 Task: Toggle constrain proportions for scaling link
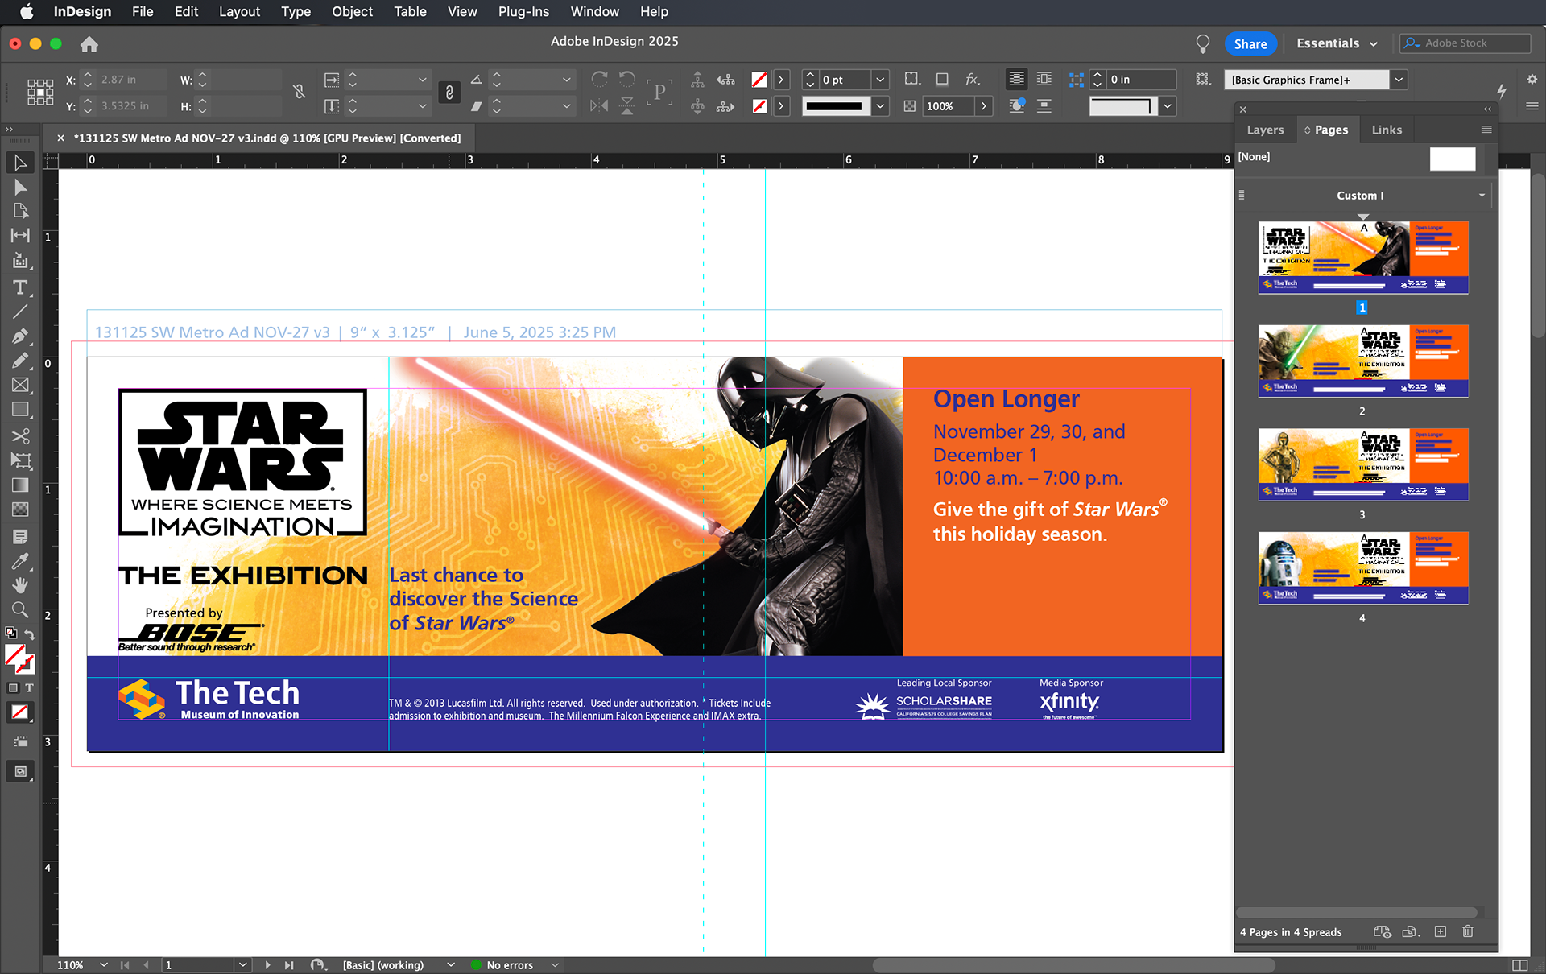tap(449, 92)
